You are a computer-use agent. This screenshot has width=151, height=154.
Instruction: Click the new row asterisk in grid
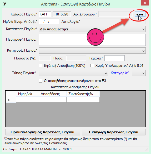tap(9, 100)
